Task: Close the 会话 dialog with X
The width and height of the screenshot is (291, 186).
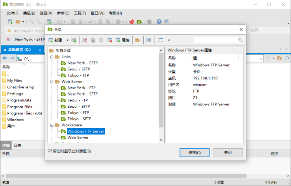Action: 241,29
